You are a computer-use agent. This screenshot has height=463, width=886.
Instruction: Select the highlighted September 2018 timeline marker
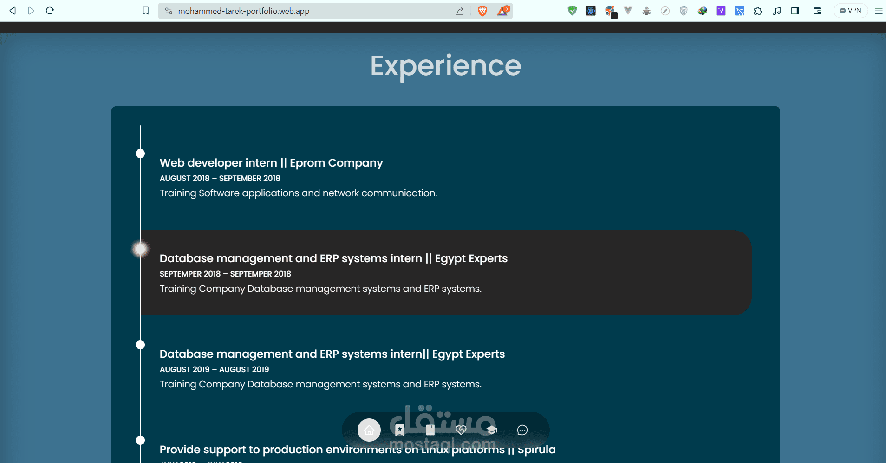[x=140, y=249]
